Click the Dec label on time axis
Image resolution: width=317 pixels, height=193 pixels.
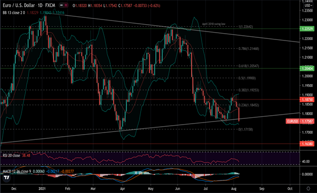tap(14, 189)
